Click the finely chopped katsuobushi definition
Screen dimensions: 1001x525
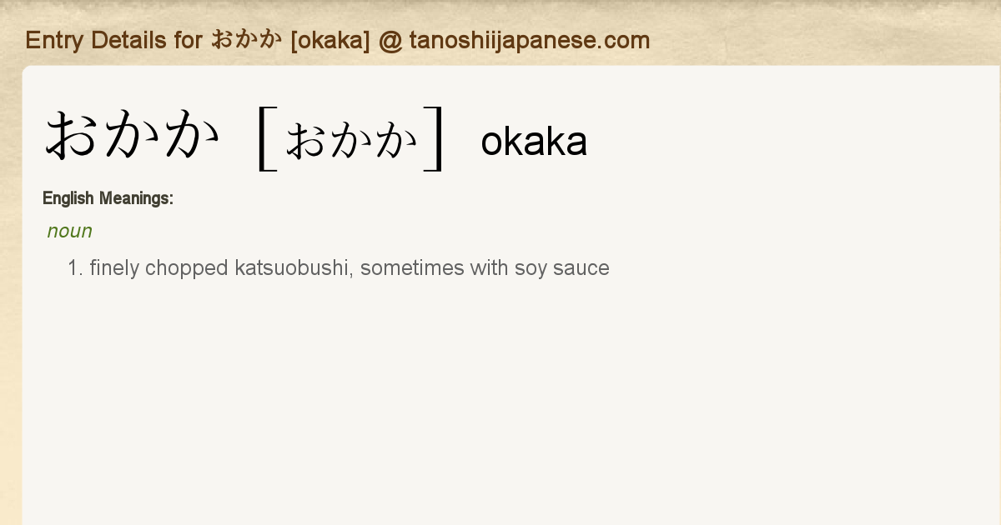(349, 268)
